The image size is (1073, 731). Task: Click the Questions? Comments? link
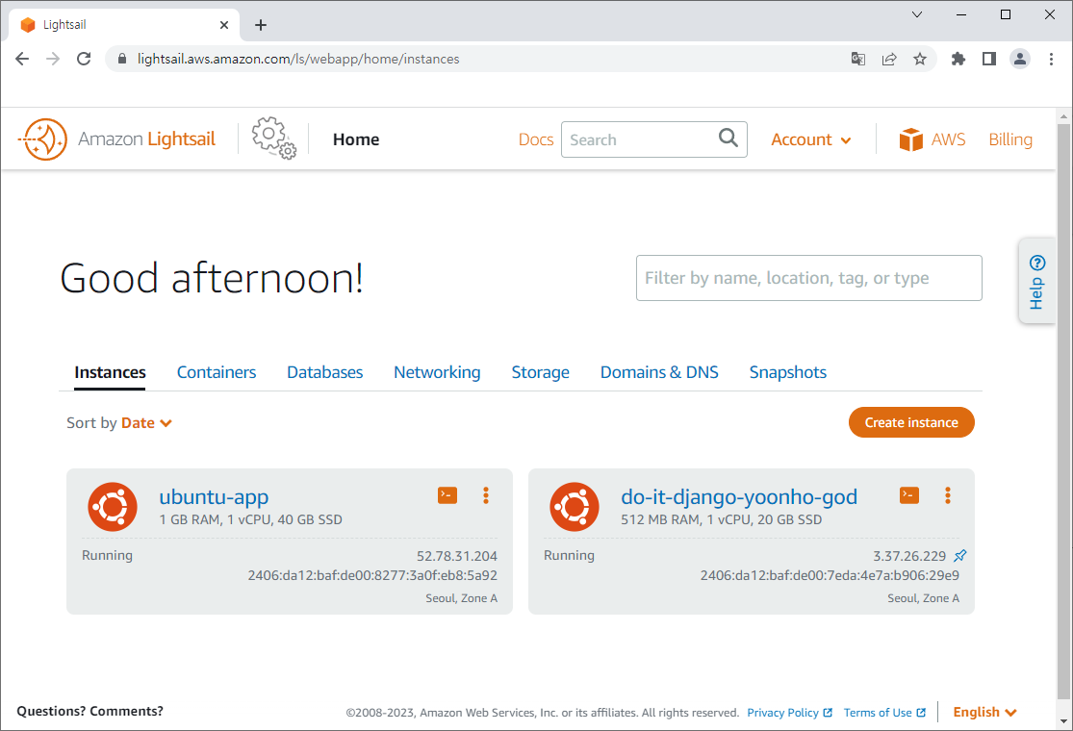(x=89, y=711)
